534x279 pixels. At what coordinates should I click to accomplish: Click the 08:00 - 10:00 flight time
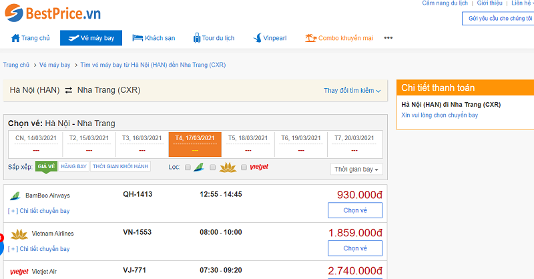221,232
